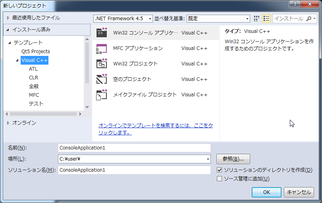This screenshot has width=322, height=203.
Task: Click the tree vertical scrollbar thumb
Action: [87, 63]
